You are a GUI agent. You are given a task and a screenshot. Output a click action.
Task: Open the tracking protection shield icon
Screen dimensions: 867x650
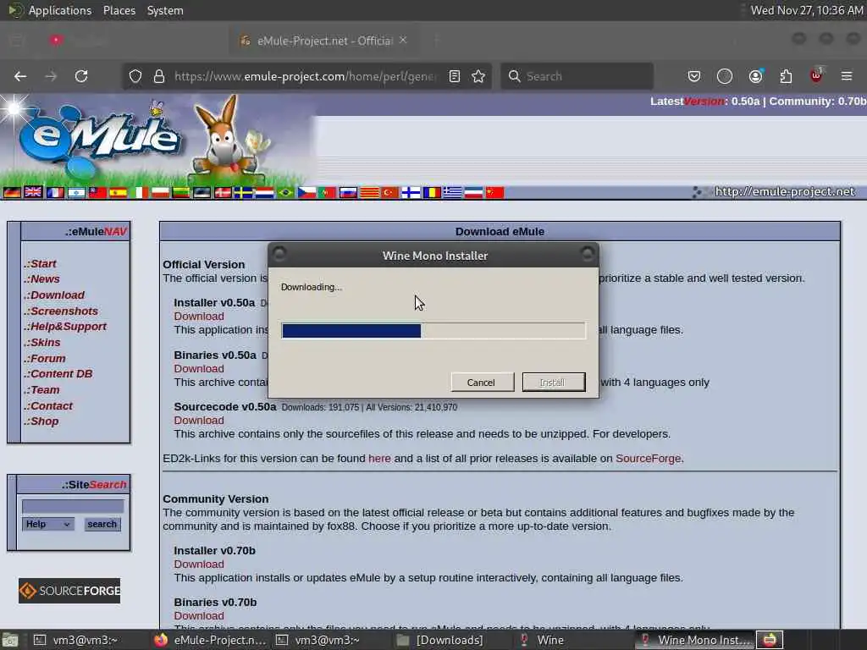coord(135,76)
